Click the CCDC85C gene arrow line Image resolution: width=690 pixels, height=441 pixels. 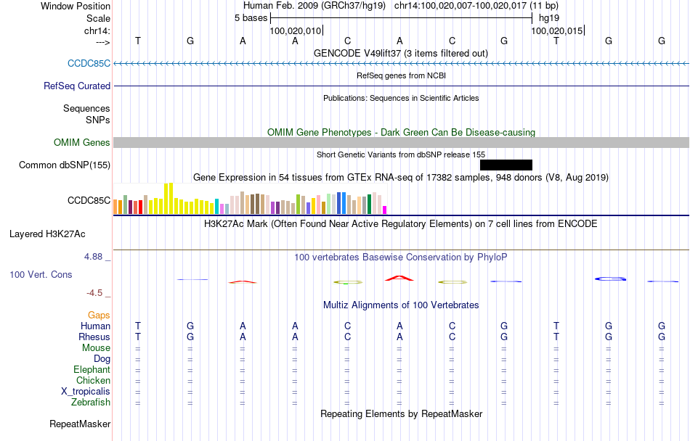coord(402,64)
